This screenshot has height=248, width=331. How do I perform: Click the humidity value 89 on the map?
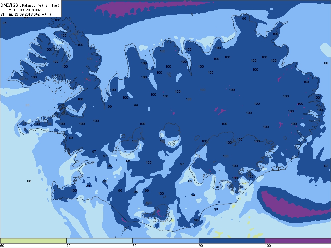coord(190,181)
